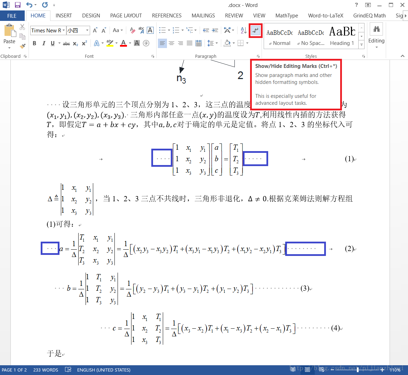Select the Format Painter brush
The width and height of the screenshot is (408, 375).
(22, 46)
